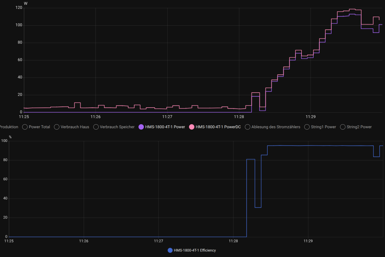This screenshot has width=385, height=257.
Task: Click the 11:26 tick on efficiency chart
Action: (x=84, y=241)
